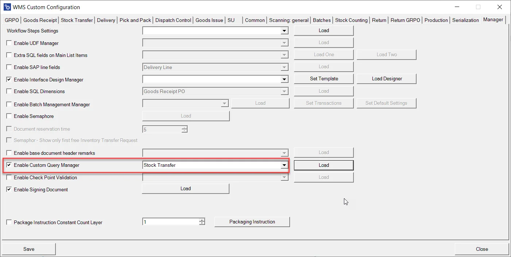Click the Save button
The image size is (511, 257).
click(28, 249)
